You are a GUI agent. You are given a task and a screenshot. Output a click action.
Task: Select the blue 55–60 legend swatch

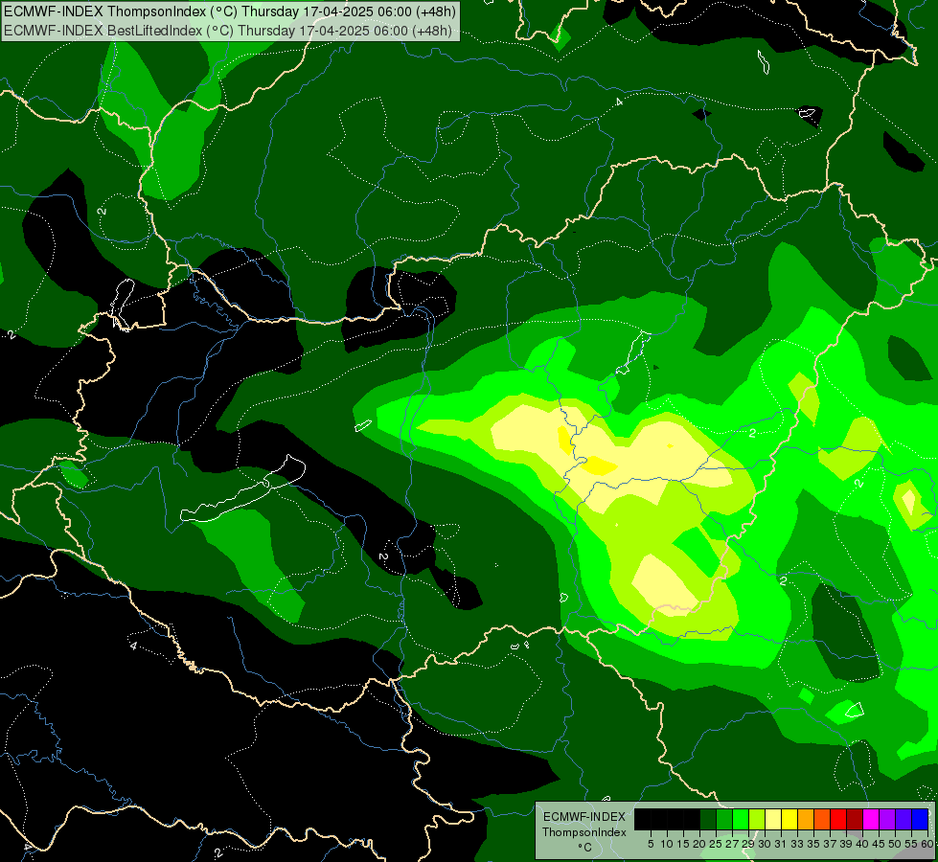[920, 819]
